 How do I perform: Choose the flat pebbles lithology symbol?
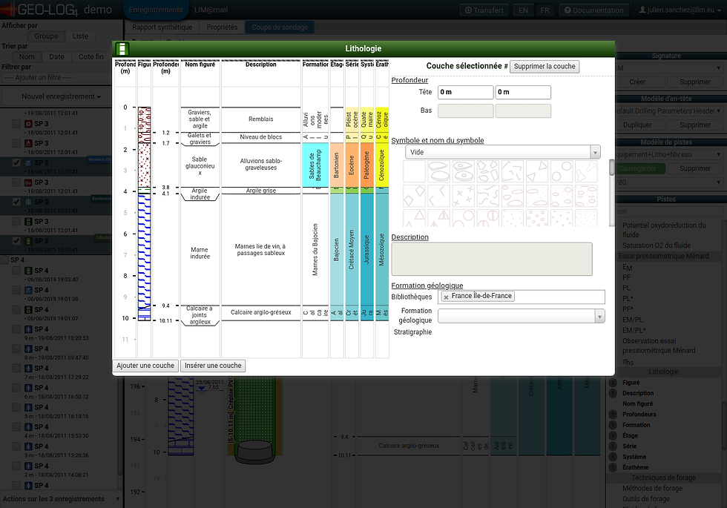coord(438,171)
